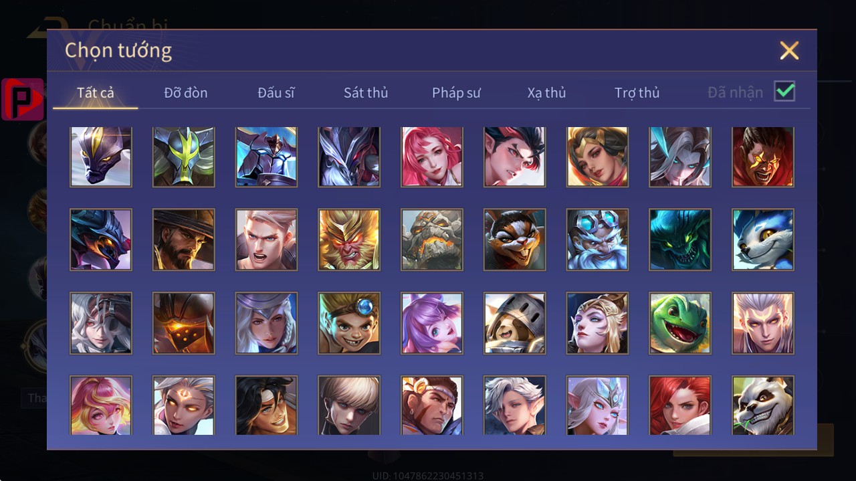
Task: Select the golden monkey king hero portrait
Action: (x=349, y=239)
